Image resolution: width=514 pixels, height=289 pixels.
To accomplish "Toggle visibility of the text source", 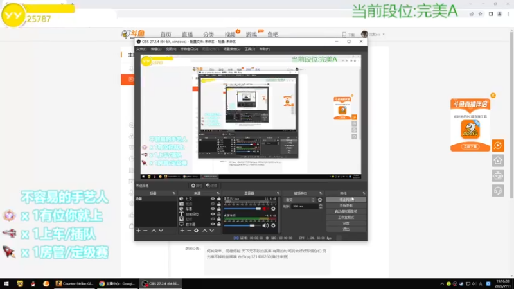I will pyautogui.click(x=213, y=214).
